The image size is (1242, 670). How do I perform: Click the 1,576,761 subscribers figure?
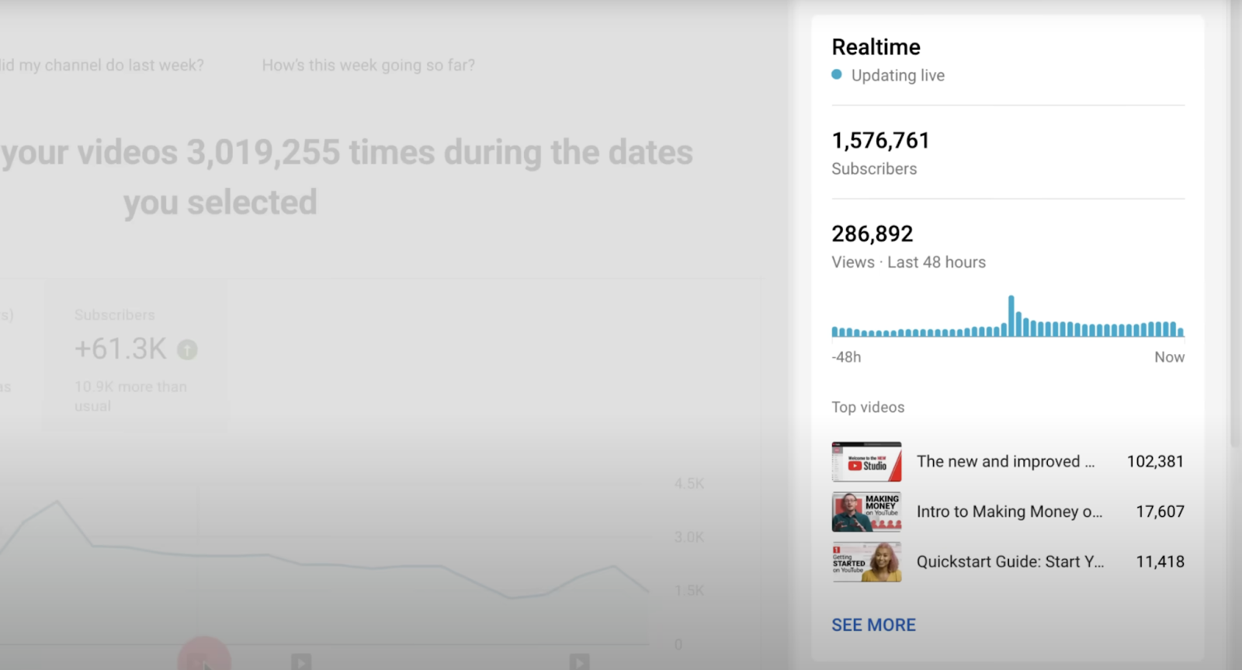[880, 141]
